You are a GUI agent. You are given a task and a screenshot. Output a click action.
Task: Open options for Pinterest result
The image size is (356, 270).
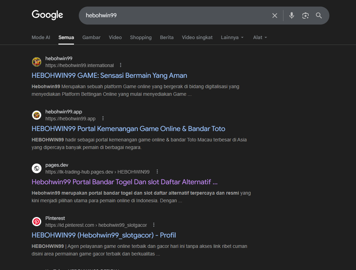[x=154, y=225]
